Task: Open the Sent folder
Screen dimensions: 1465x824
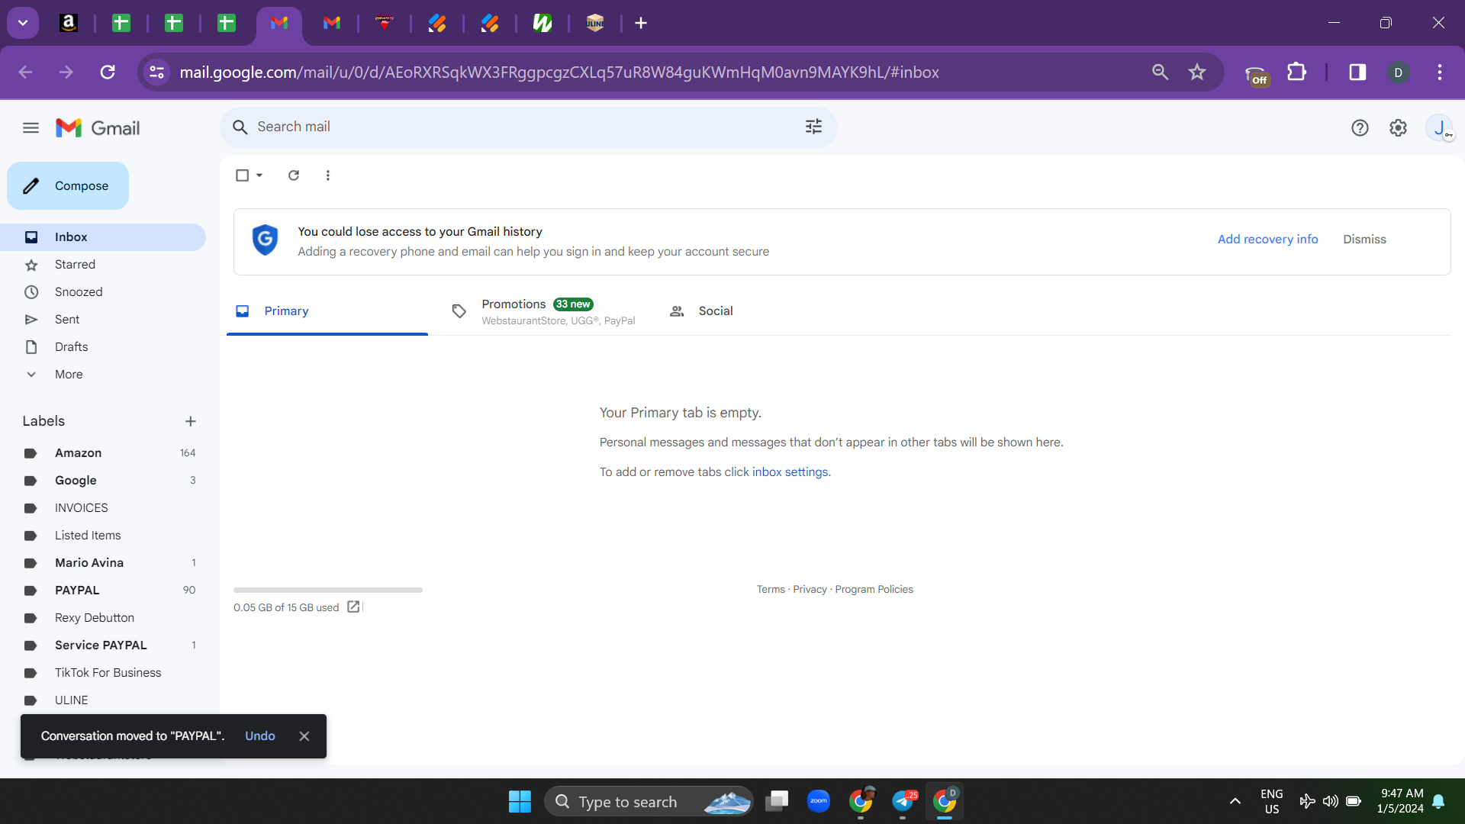Action: 67,319
